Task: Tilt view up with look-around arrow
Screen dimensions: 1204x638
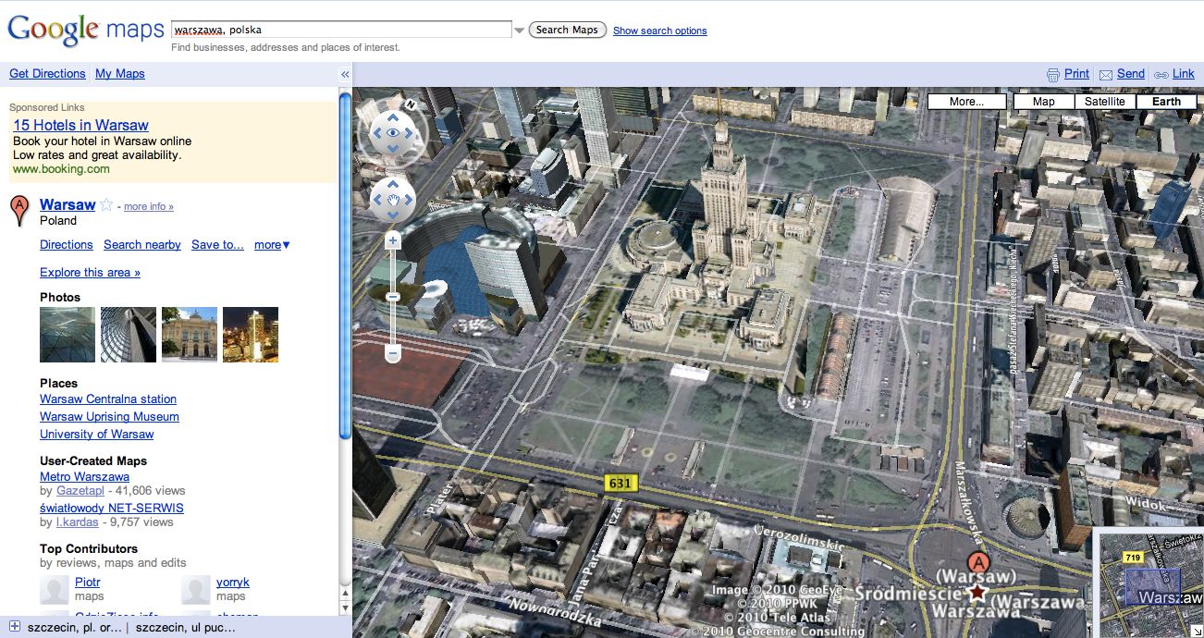Action: 393,117
